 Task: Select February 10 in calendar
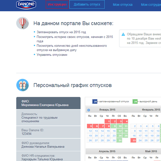coord(139,131)
